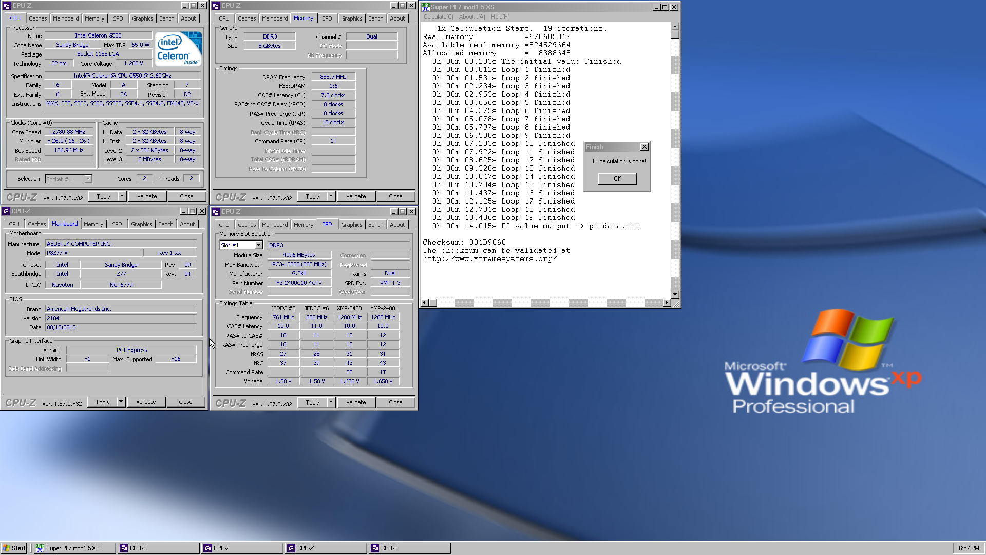Click Manufacturer field ASUSTeK COMPUTER INC.
Viewport: 986px width, 555px height.
click(x=121, y=244)
